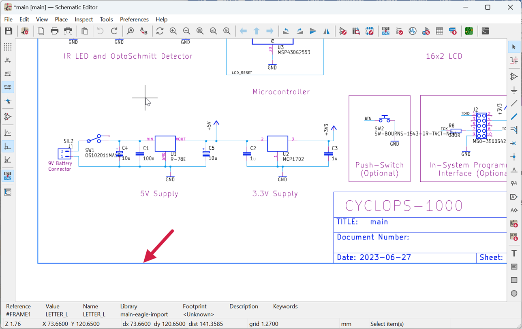Open the PCB editor green board icon

point(469,31)
